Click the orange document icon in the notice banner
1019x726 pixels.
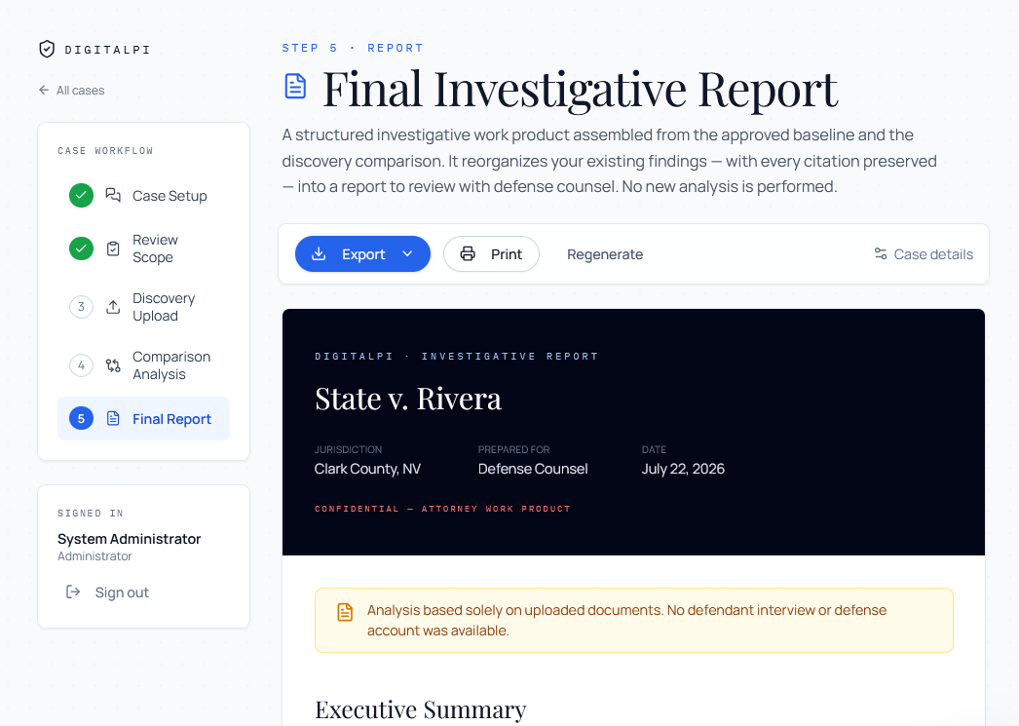pos(345,612)
